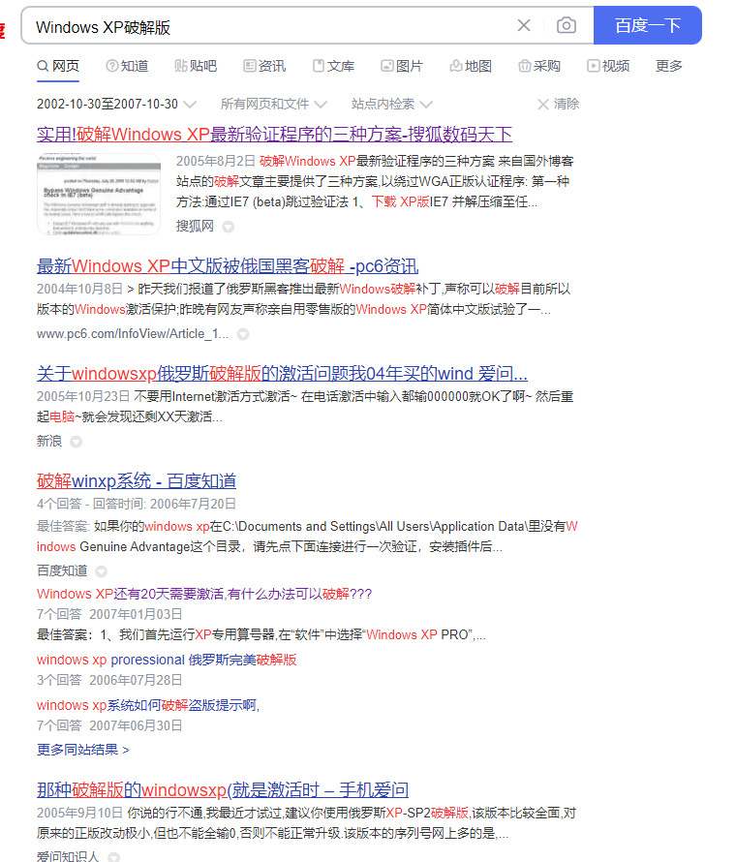Select the 图片 images tab

[401, 66]
